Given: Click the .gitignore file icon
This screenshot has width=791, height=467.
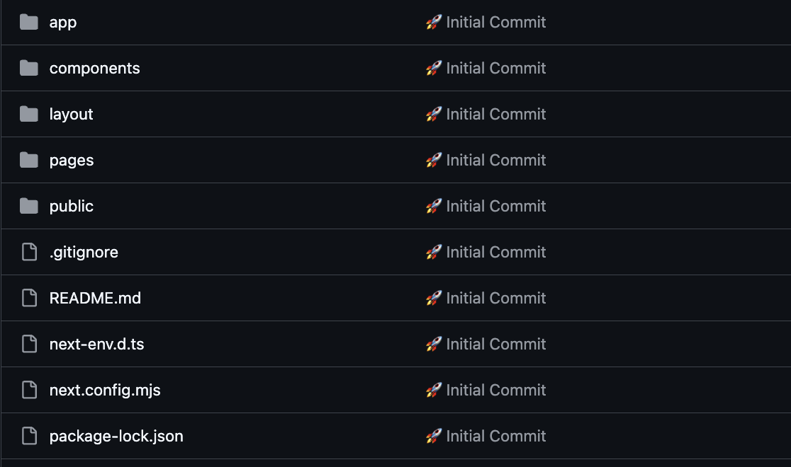Looking at the screenshot, I should 29,252.
